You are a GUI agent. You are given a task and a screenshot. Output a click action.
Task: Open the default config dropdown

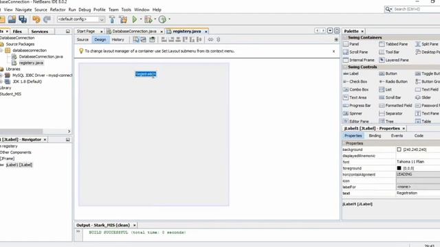pyautogui.click(x=102, y=19)
